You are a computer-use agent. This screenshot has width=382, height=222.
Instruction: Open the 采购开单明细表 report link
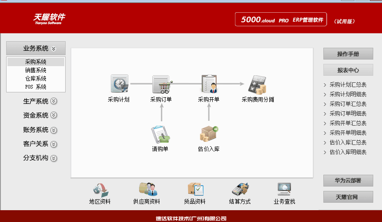tap(348, 133)
